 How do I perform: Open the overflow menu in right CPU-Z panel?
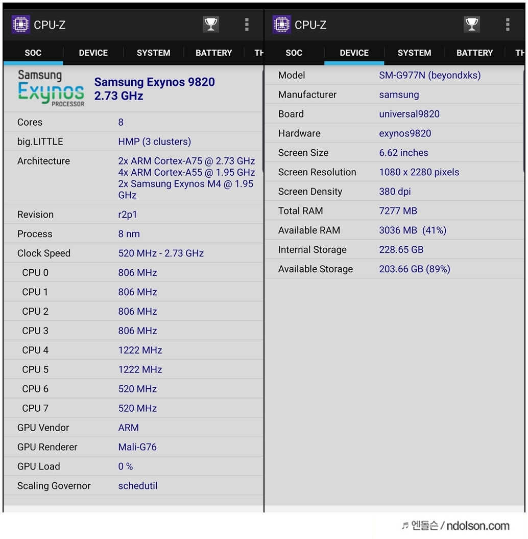[508, 25]
